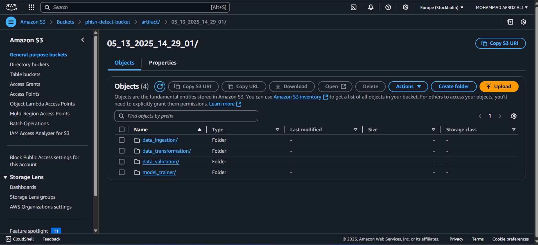Open General purpose buckets in sidebar
This screenshot has width=538, height=245.
pos(39,55)
